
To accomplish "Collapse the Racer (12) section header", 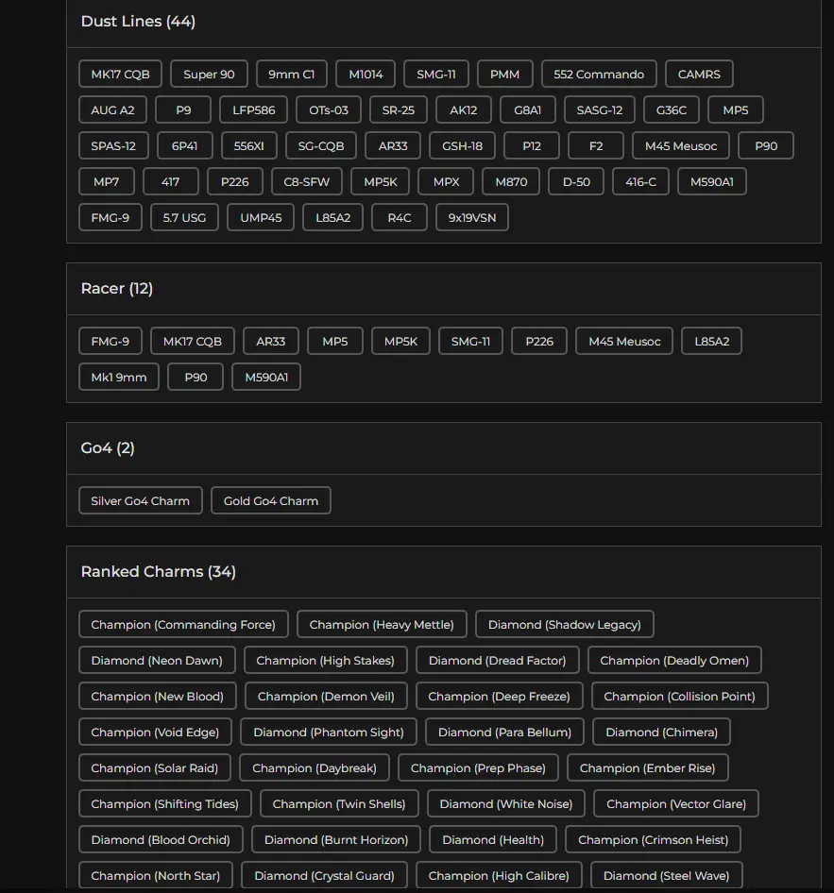I will tap(444, 289).
